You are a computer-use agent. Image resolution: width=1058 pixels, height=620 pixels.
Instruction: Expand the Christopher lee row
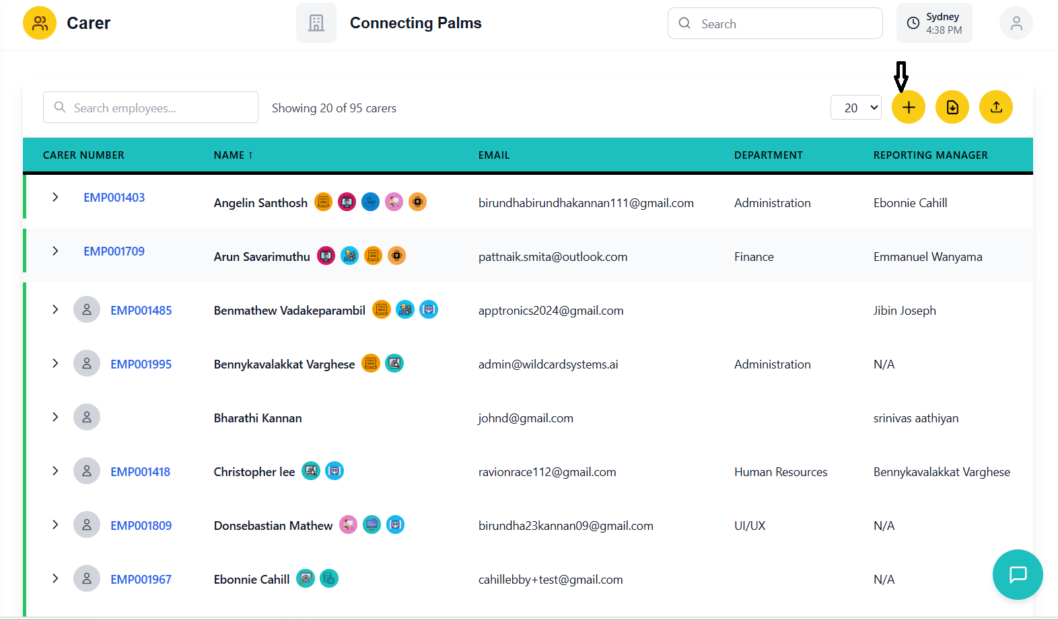[x=55, y=471]
